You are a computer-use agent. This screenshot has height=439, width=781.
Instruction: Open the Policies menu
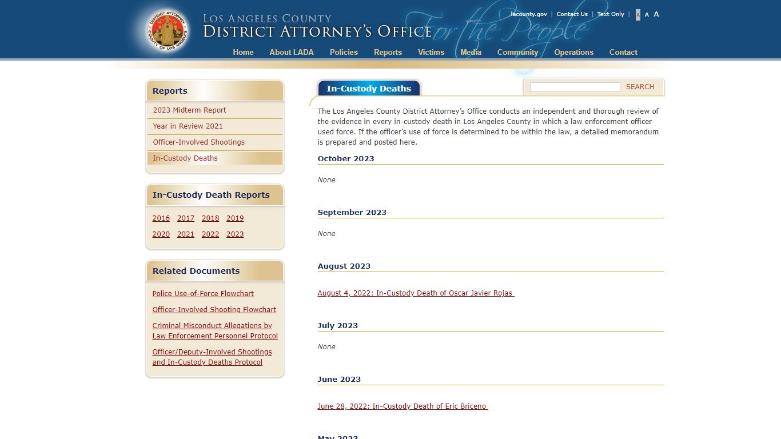(x=344, y=52)
